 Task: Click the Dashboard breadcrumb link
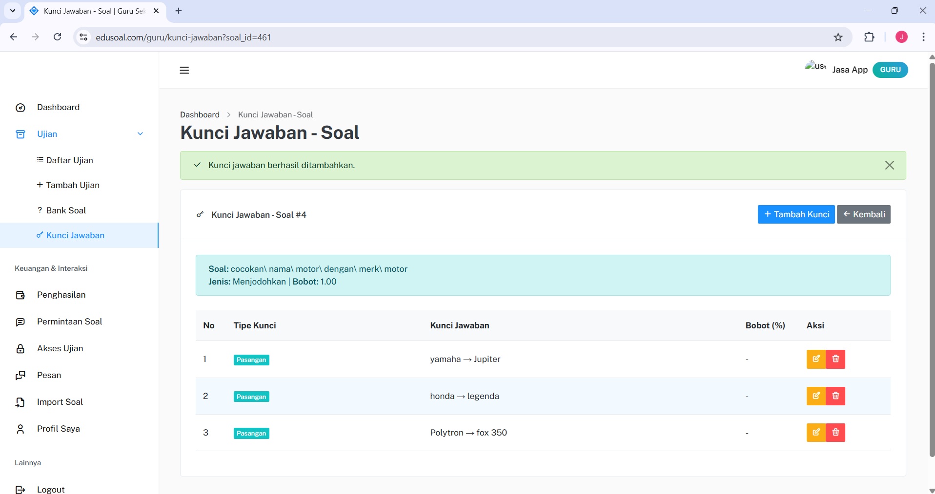point(200,114)
